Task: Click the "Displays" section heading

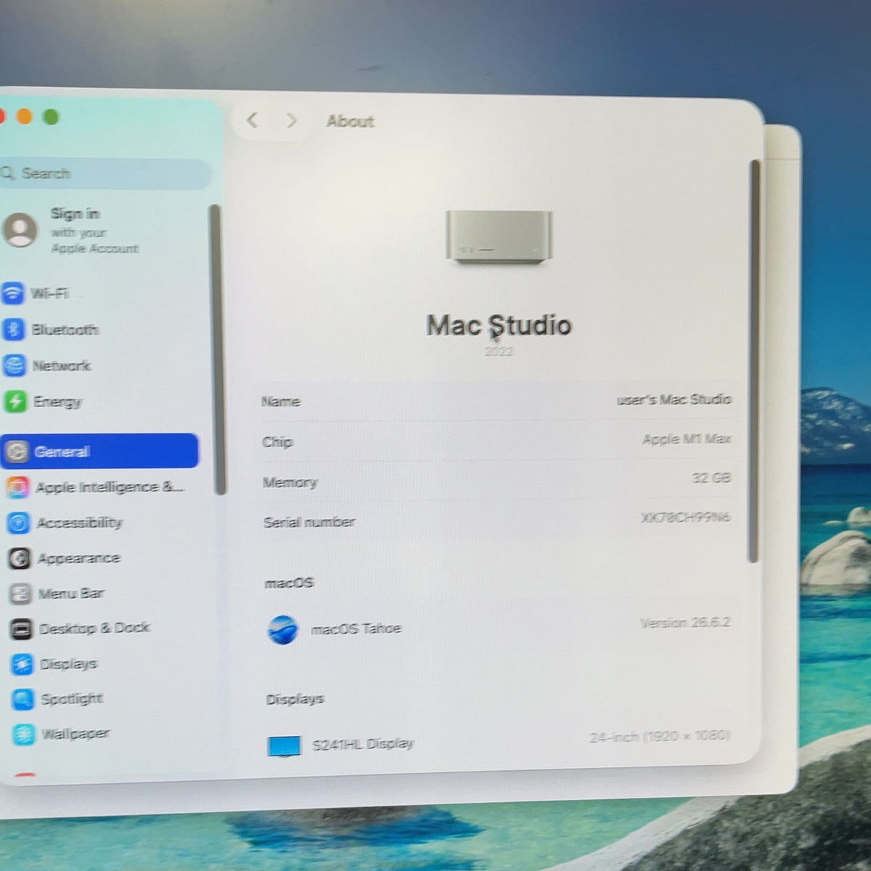Action: point(295,700)
